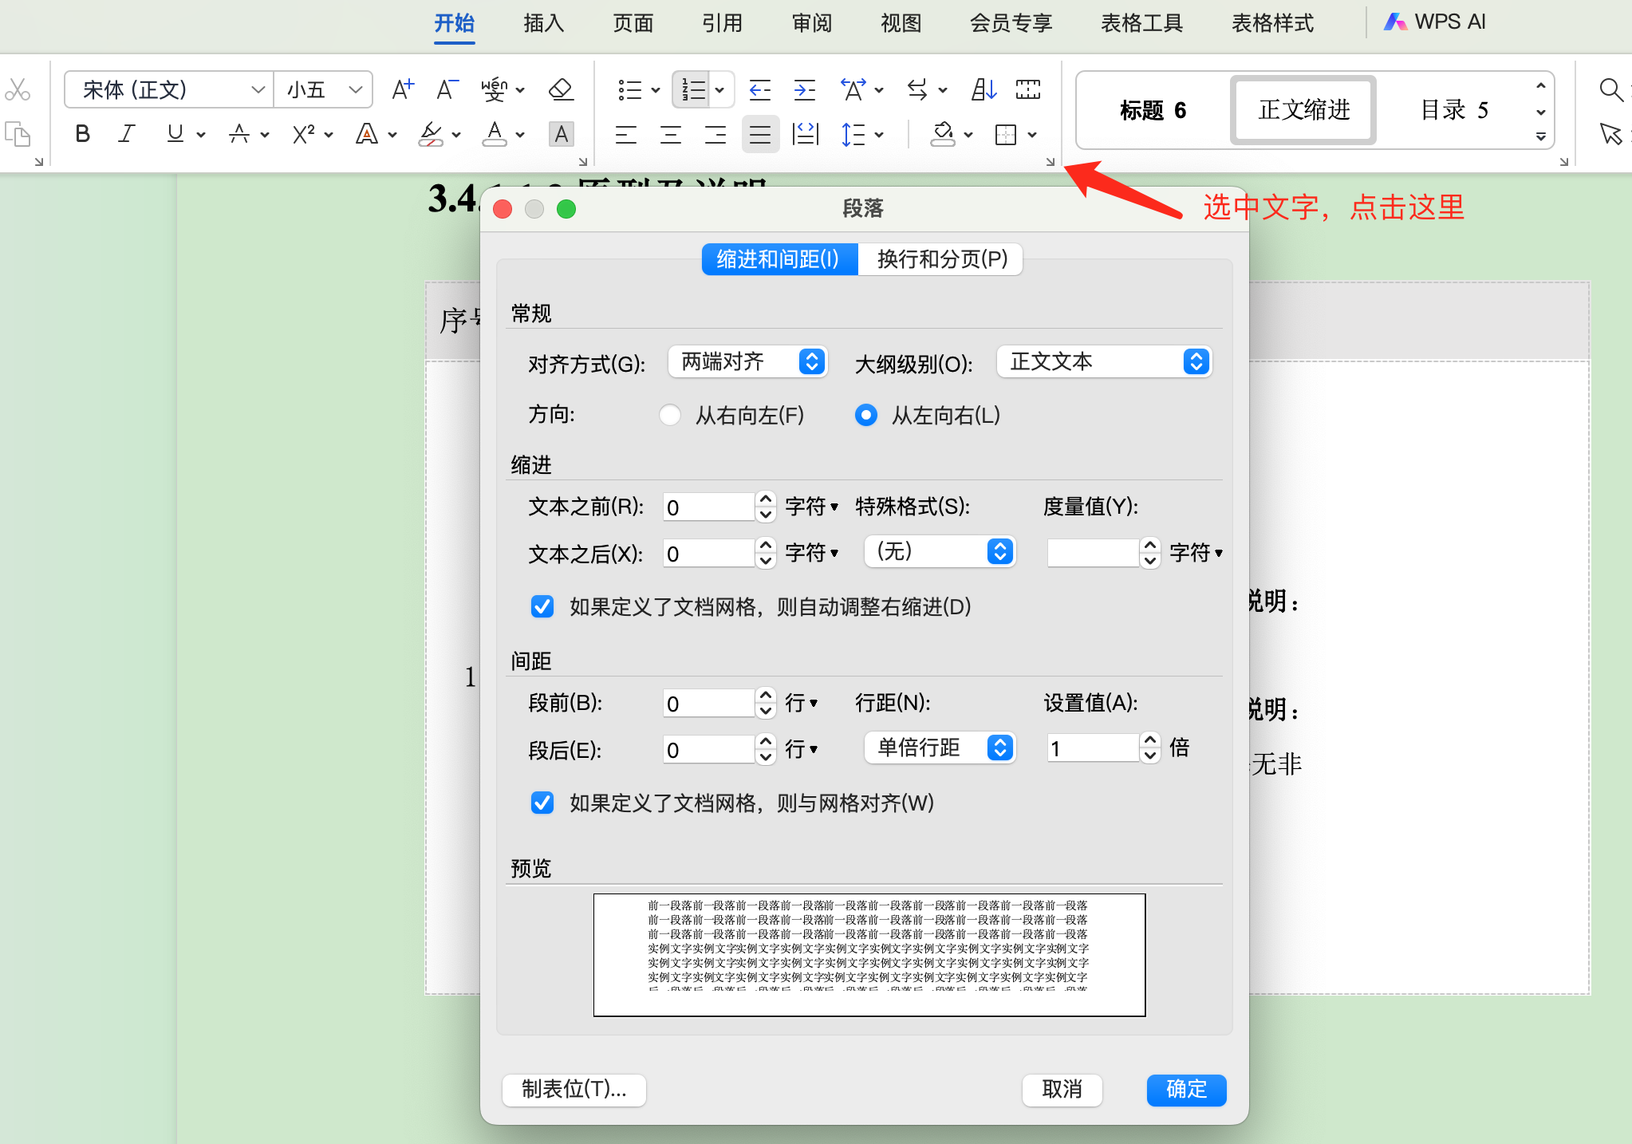Open the Insert ribbon tab
The height and width of the screenshot is (1144, 1632).
(543, 23)
